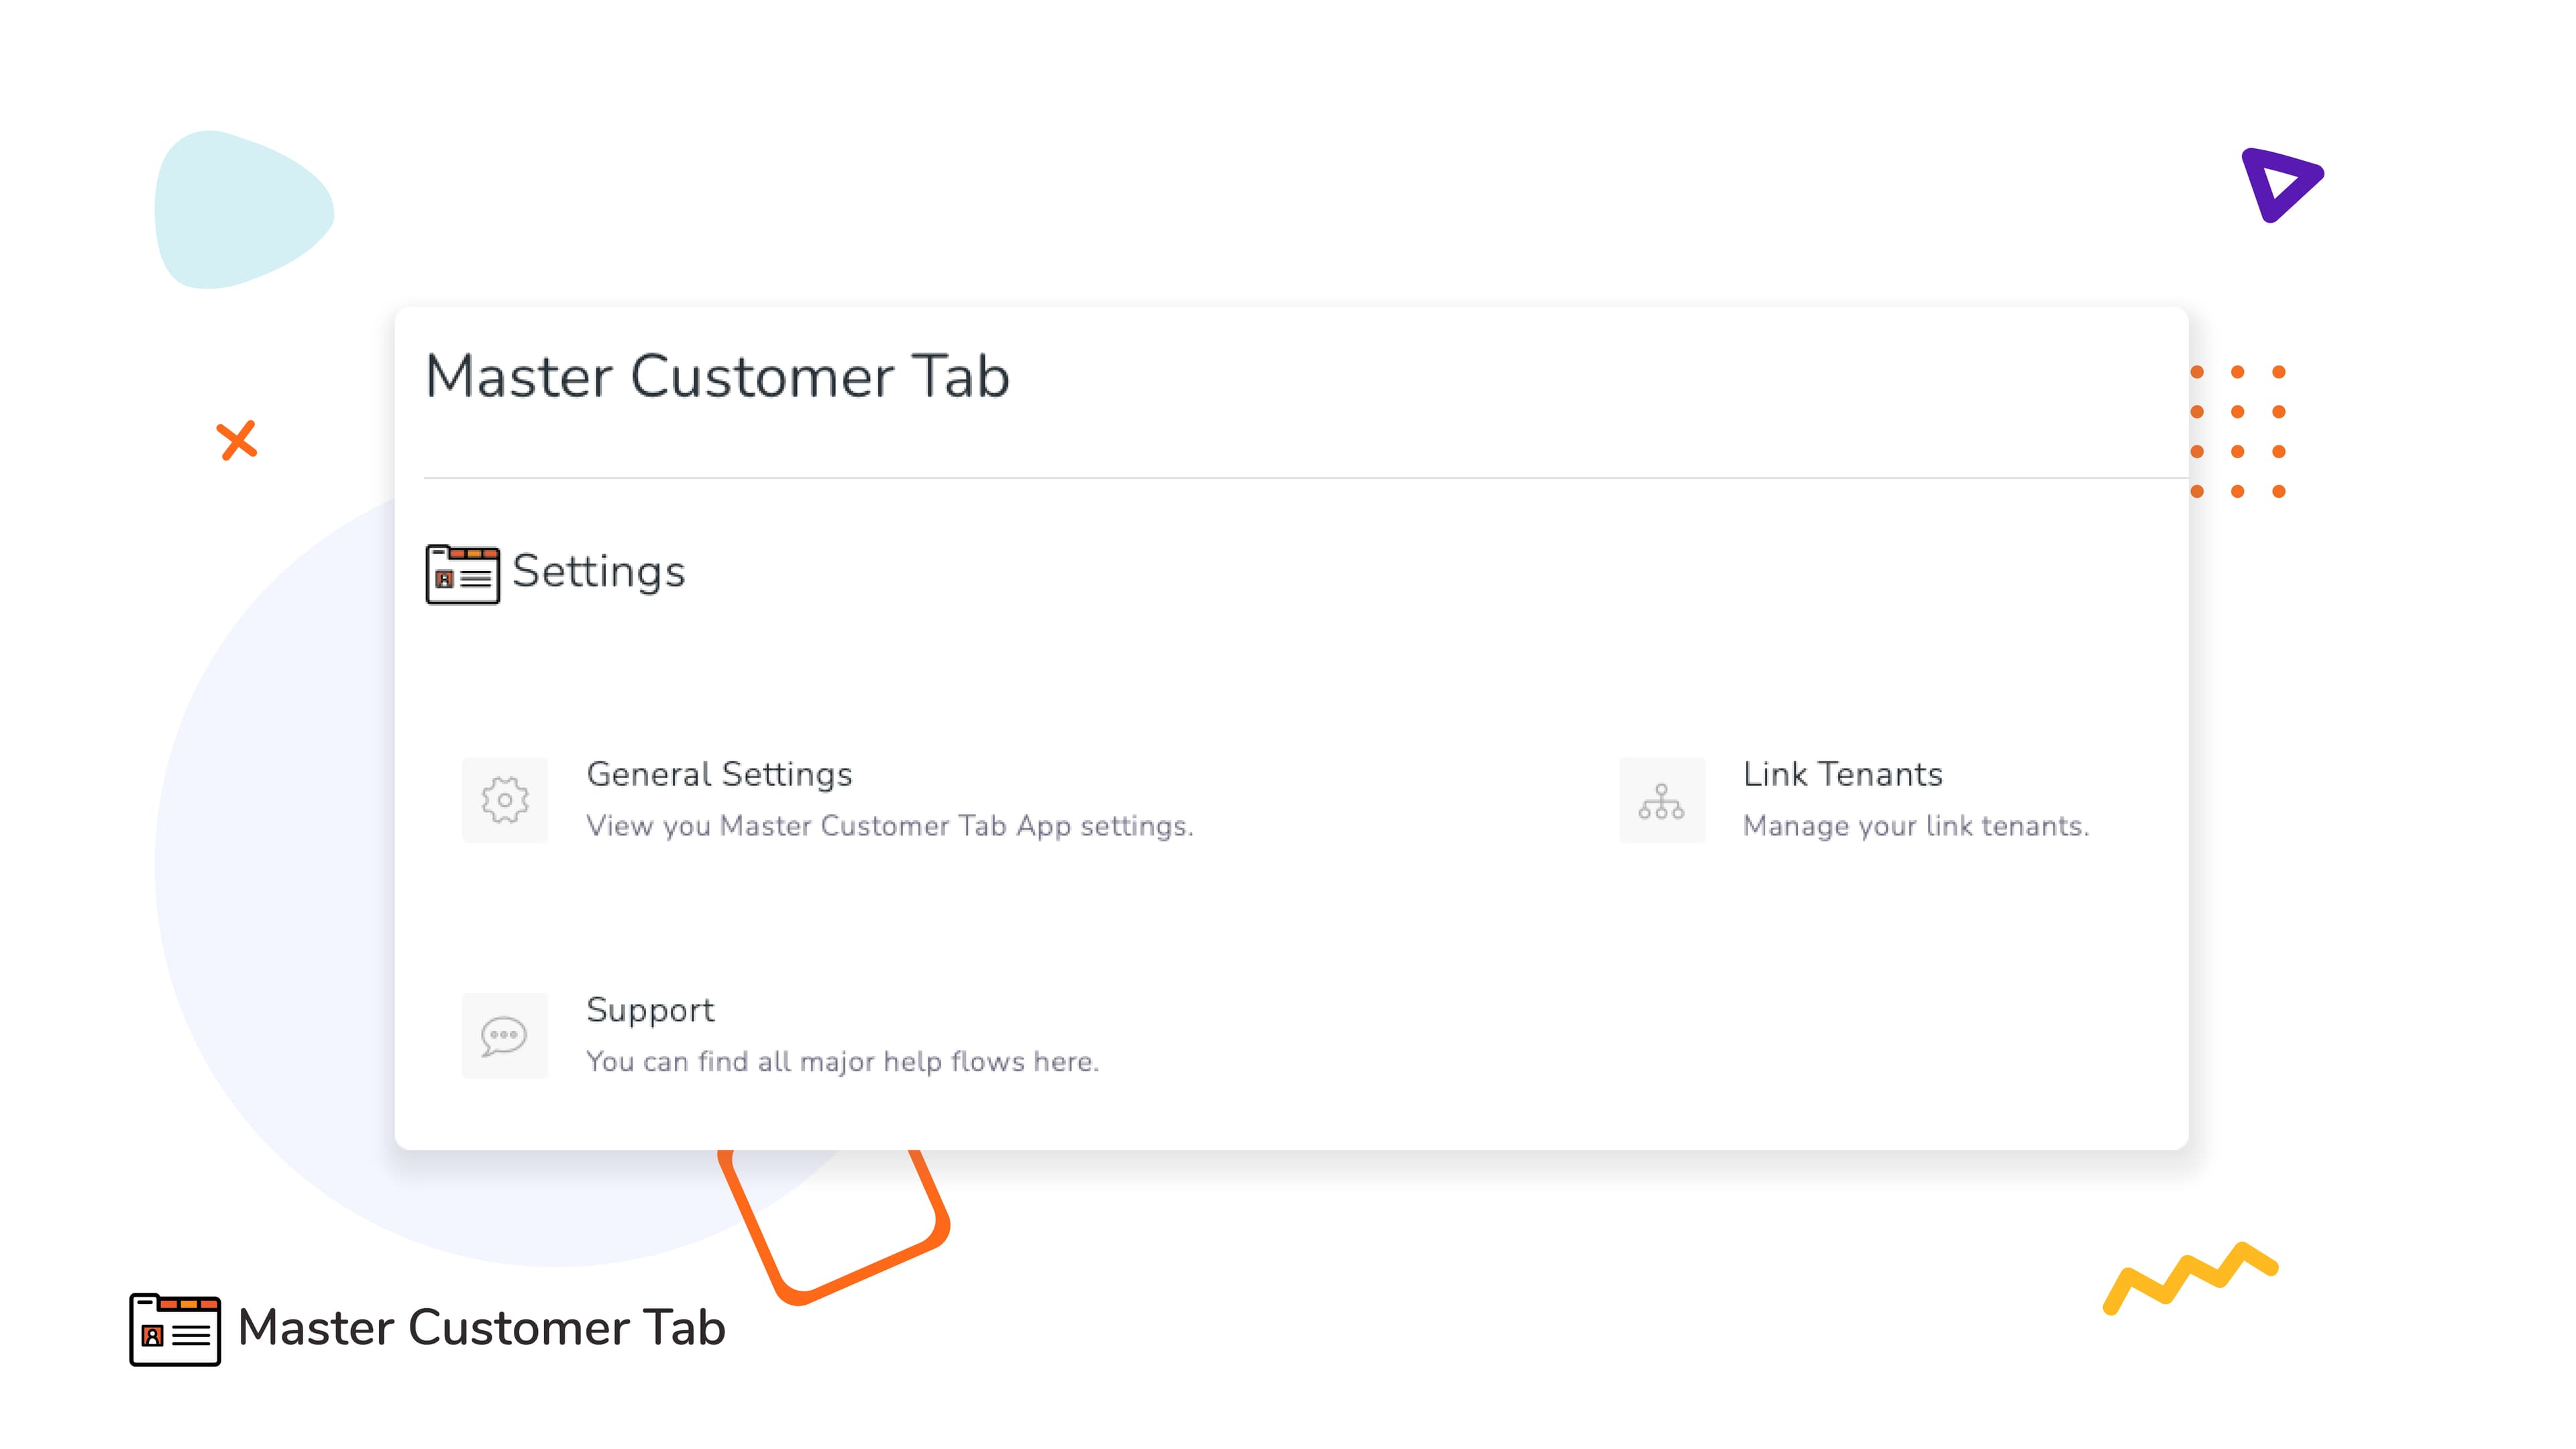This screenshot has width=2576, height=1449.
Task: Open the General Settings gear icon
Action: tap(504, 800)
